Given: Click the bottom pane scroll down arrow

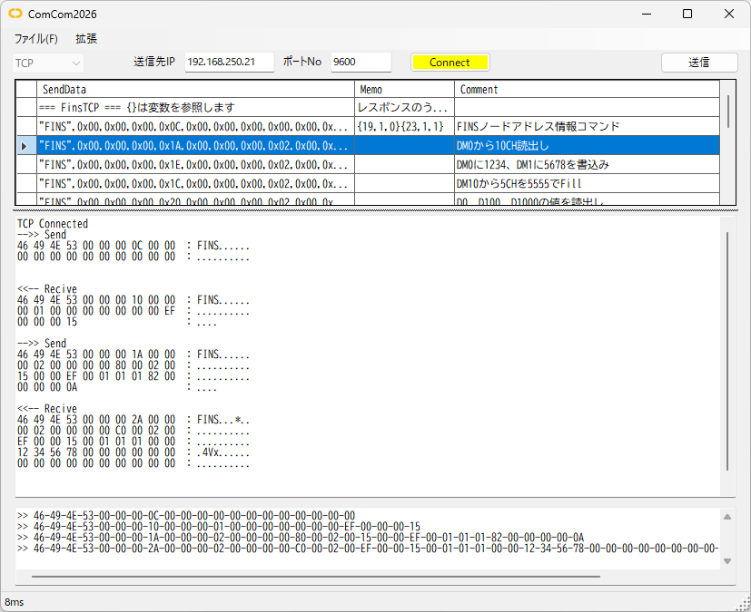Looking at the screenshot, I should [x=727, y=561].
